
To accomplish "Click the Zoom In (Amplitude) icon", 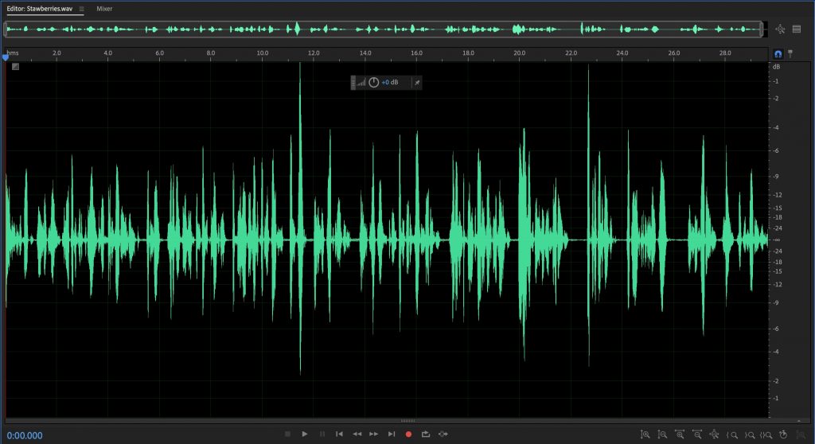I will coord(645,434).
